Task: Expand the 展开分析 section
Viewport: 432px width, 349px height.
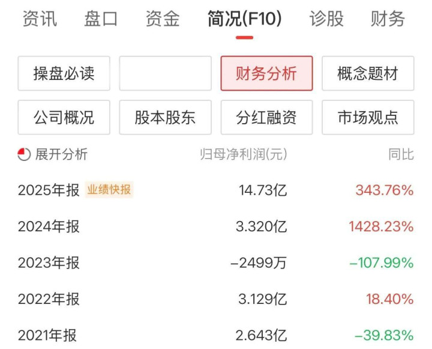Action: pyautogui.click(x=61, y=154)
